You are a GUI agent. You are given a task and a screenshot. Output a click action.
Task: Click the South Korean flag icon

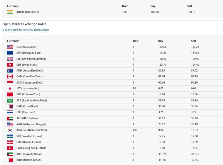(x=10, y=130)
